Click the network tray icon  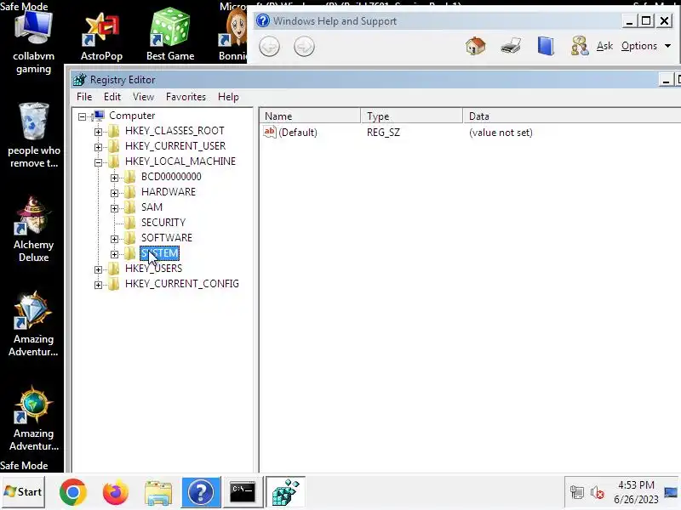pyautogui.click(x=577, y=492)
